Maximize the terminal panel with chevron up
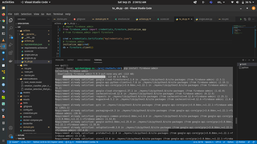 (250, 60)
